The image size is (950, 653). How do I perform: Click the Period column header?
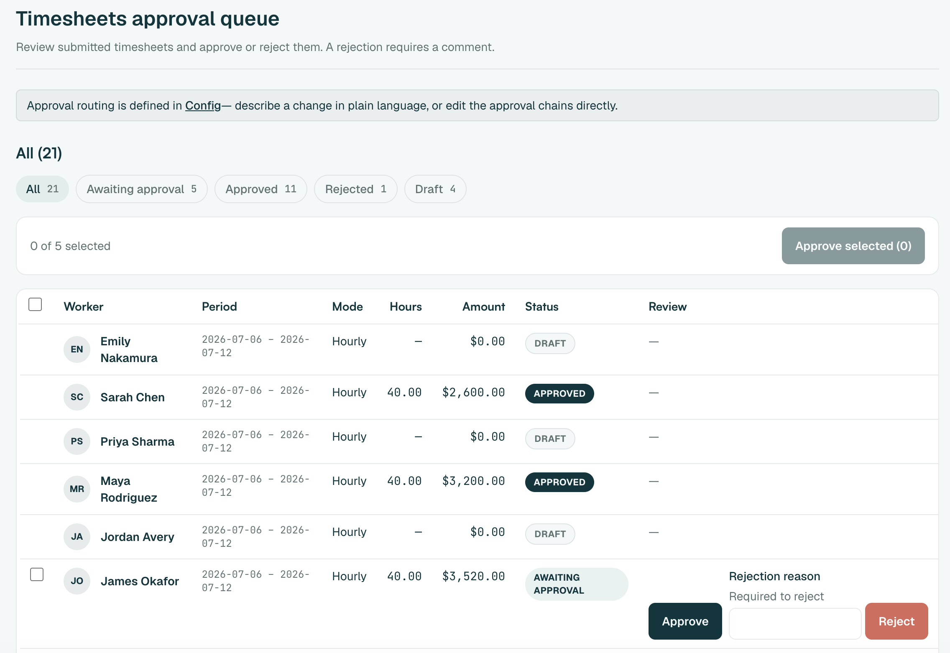click(219, 306)
